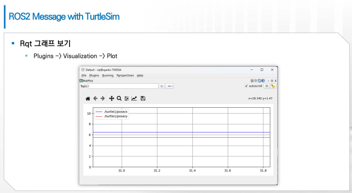Undock the MatPlot panel float button

point(272,80)
